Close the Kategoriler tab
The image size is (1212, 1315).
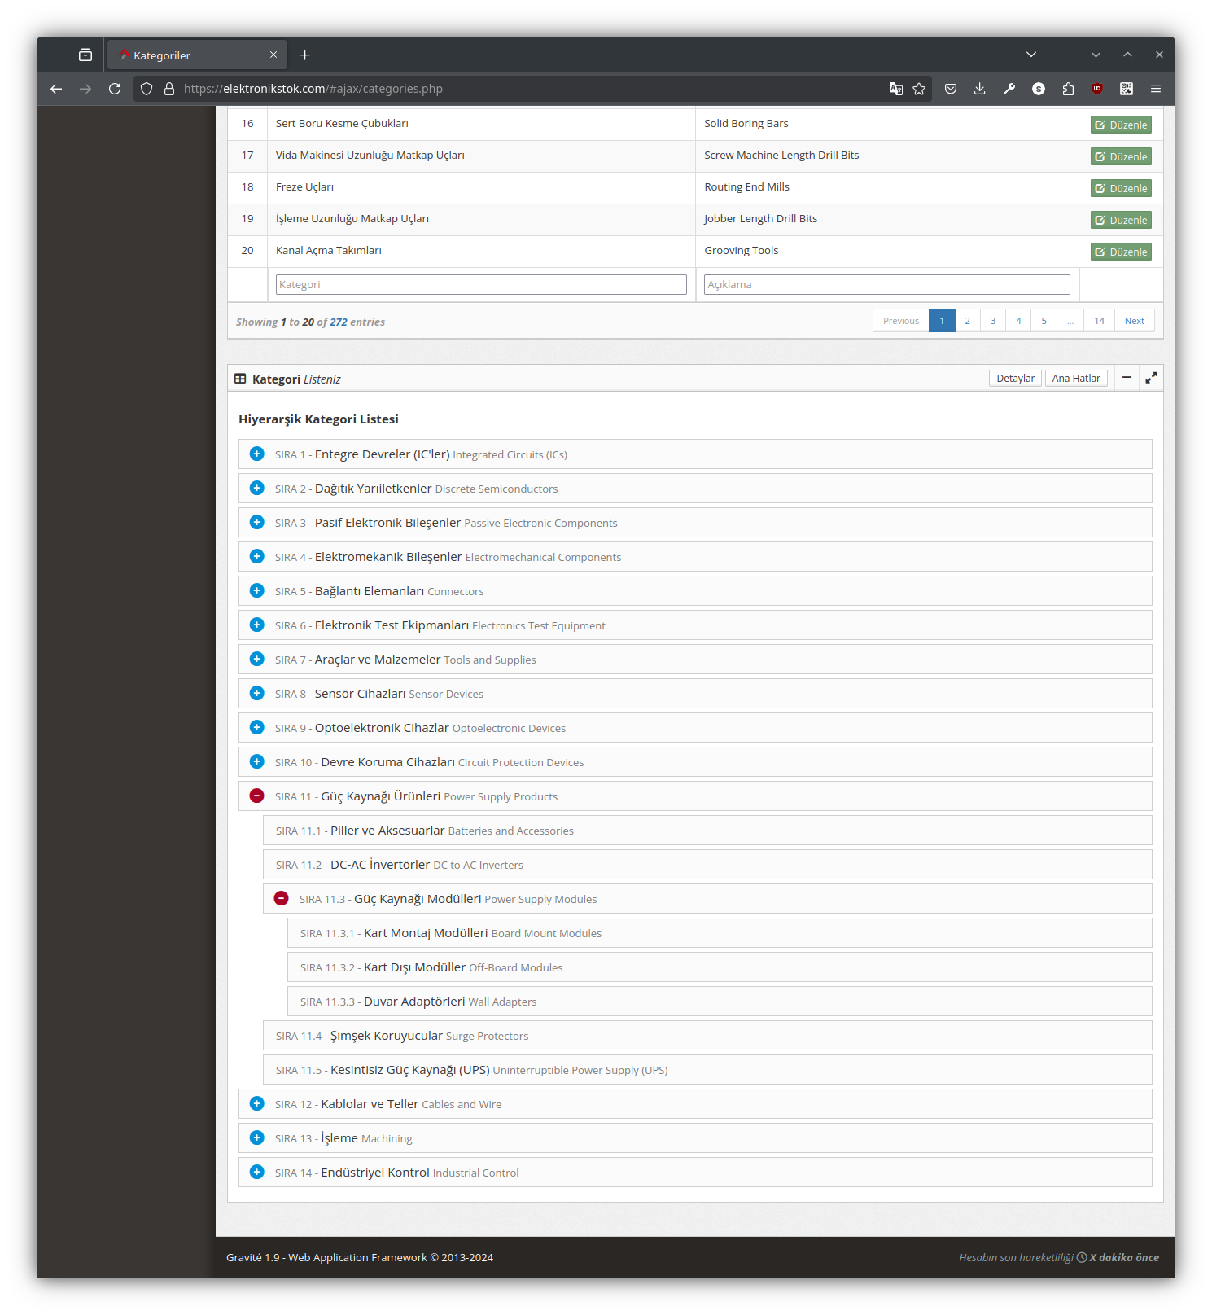(x=273, y=55)
